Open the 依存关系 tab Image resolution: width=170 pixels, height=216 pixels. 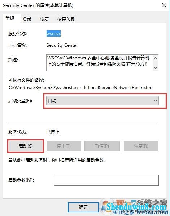(x=66, y=19)
